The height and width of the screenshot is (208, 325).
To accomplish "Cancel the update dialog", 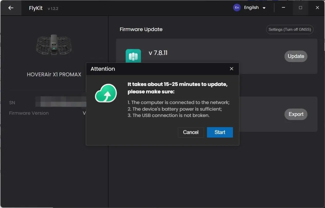I will coord(191,132).
